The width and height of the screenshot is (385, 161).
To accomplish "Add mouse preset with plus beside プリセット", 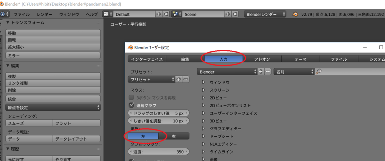I will tap(179, 80).
